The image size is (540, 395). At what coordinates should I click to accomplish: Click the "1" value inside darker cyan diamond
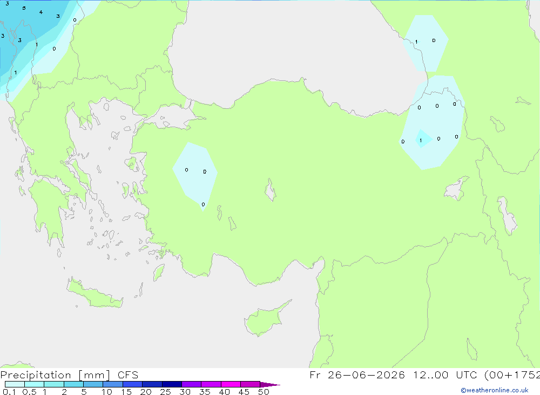coord(421,140)
